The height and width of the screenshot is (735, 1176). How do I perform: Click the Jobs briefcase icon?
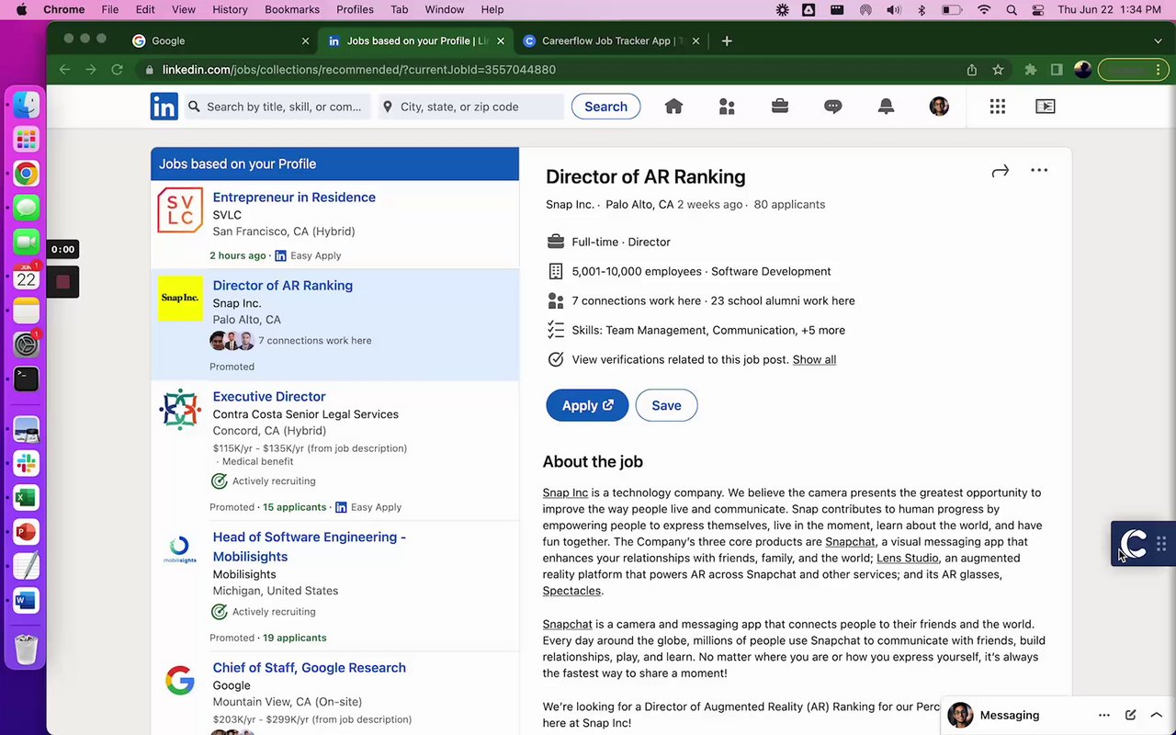pyautogui.click(x=780, y=107)
